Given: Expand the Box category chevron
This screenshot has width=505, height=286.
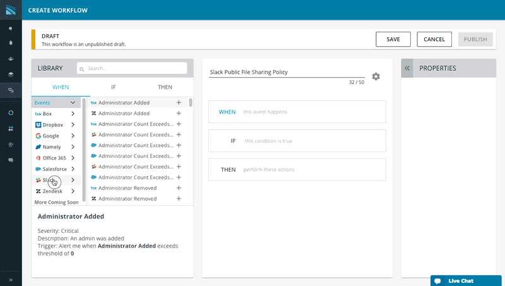Looking at the screenshot, I should coord(73,114).
